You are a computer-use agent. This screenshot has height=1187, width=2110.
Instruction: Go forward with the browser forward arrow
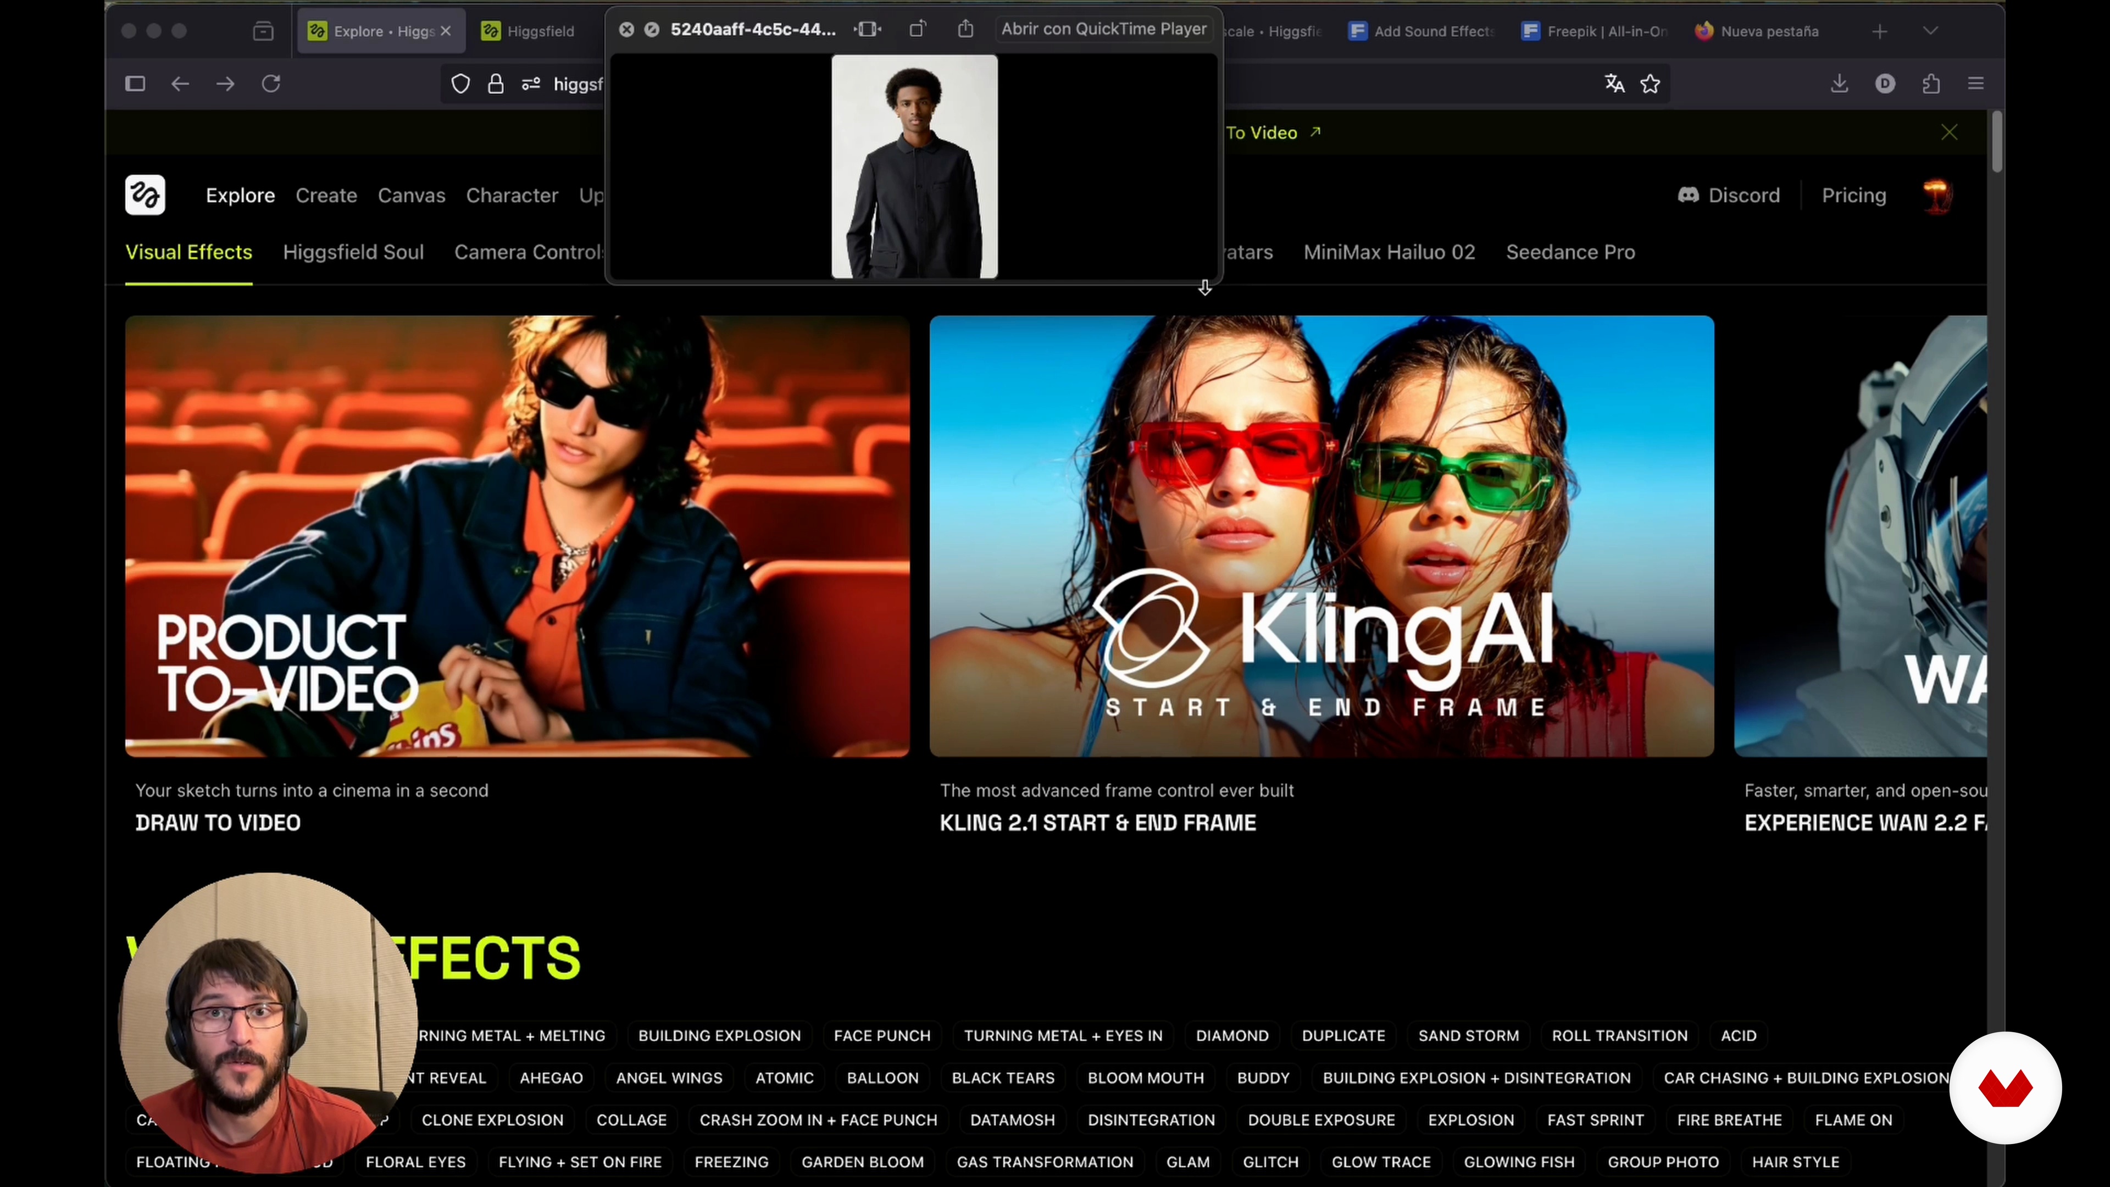(x=225, y=84)
